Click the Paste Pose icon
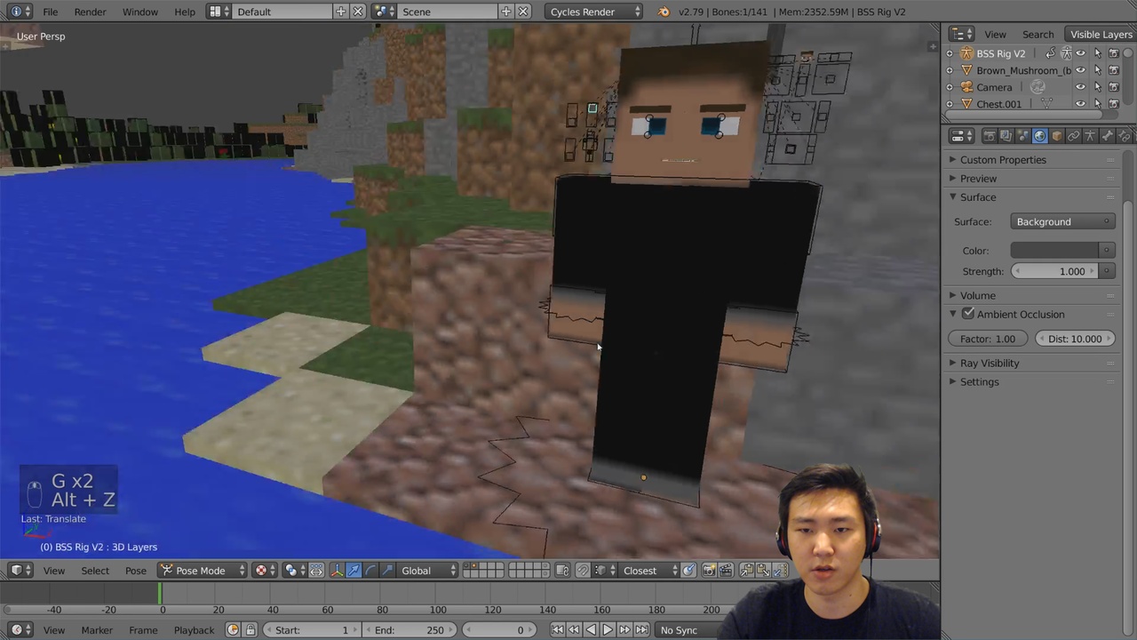The height and width of the screenshot is (640, 1137). [763, 571]
